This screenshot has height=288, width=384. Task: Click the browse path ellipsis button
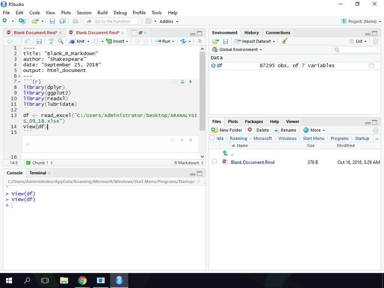coord(376,139)
